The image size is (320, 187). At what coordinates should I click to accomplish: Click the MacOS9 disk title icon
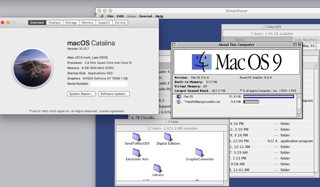click(264, 27)
